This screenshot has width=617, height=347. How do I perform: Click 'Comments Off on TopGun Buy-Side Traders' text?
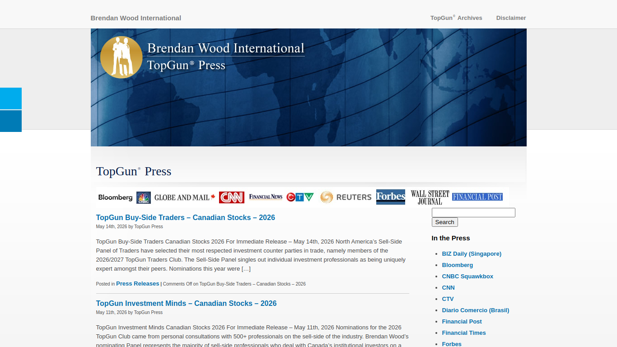click(234, 284)
